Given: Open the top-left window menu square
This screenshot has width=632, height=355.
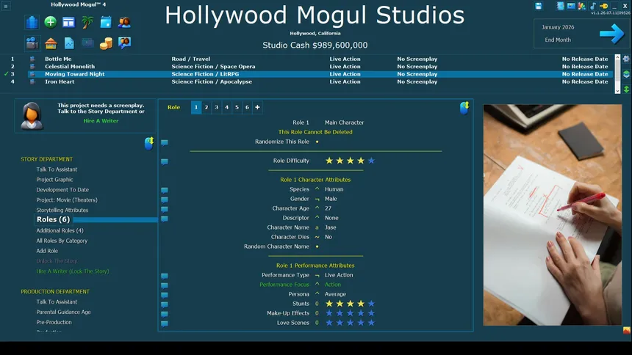Looking at the screenshot, I should [6, 6].
